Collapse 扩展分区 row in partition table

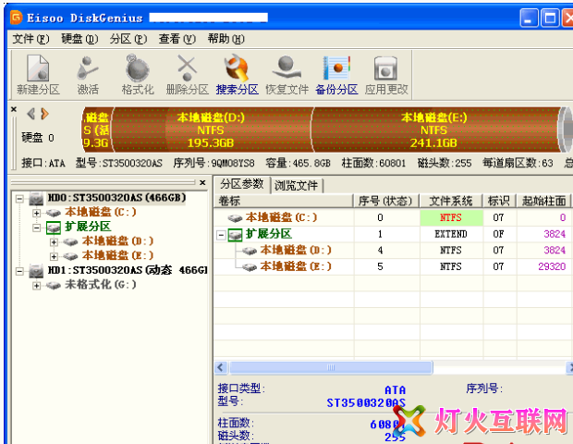221,235
